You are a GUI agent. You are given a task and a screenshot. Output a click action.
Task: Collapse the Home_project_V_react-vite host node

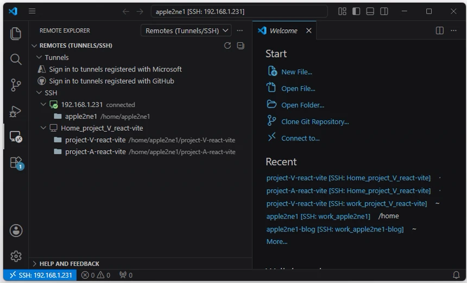43,127
